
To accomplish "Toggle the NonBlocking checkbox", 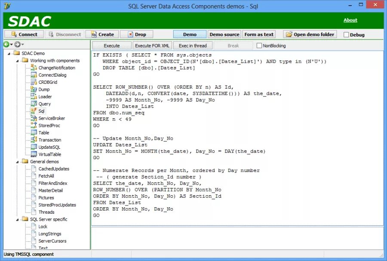I will click(259, 46).
